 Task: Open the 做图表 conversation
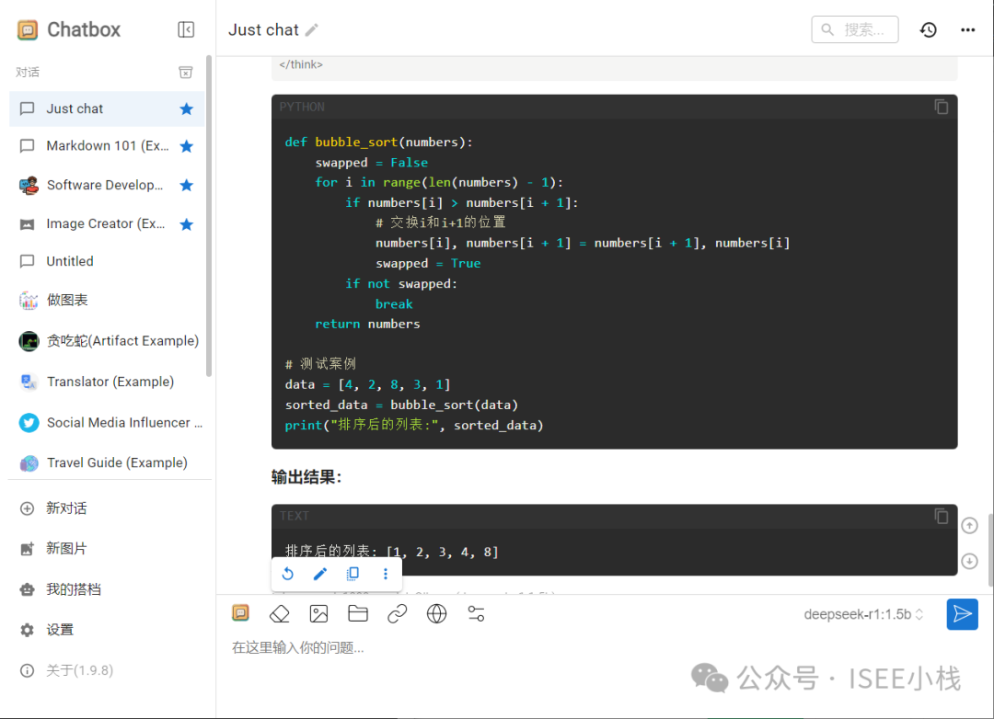coord(107,301)
